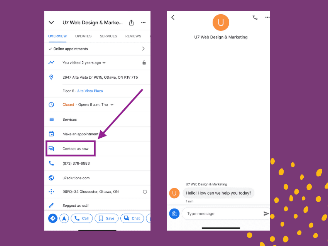Tap Contact us now
The width and height of the screenshot is (328, 246).
[76, 148]
